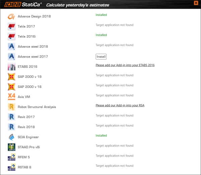Image resolution: width=201 pixels, height=175 pixels.
Task: Click the Tekla 2016i label
Action: (27, 37)
